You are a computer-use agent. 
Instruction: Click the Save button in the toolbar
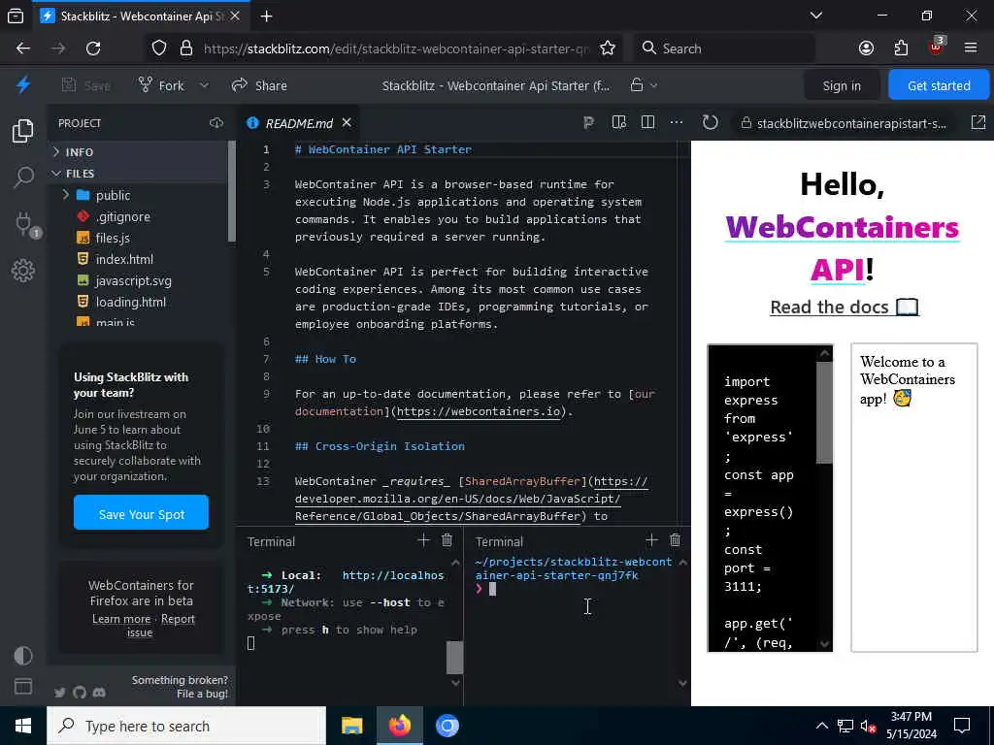[86, 85]
